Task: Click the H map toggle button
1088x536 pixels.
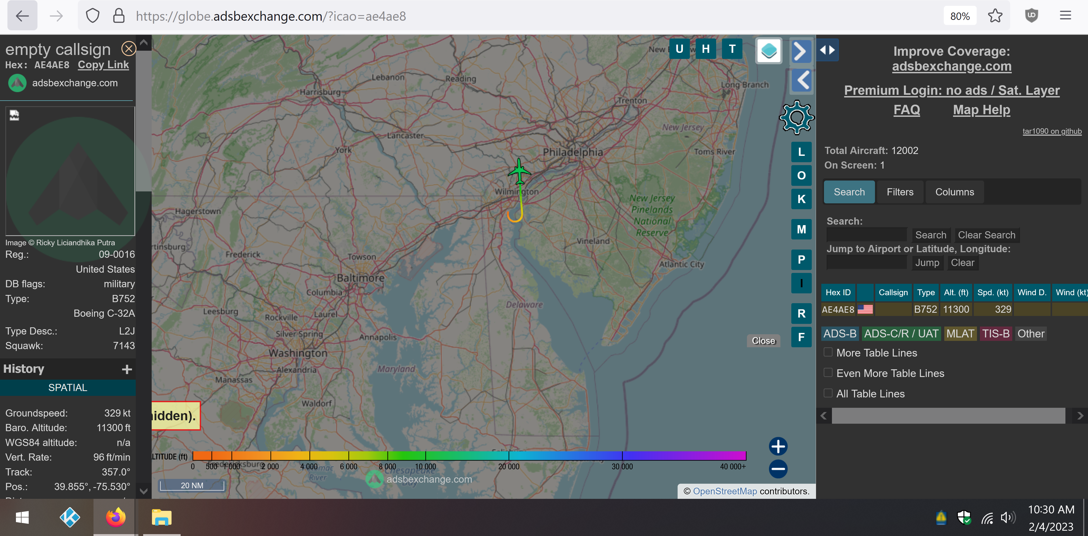Action: click(x=706, y=49)
